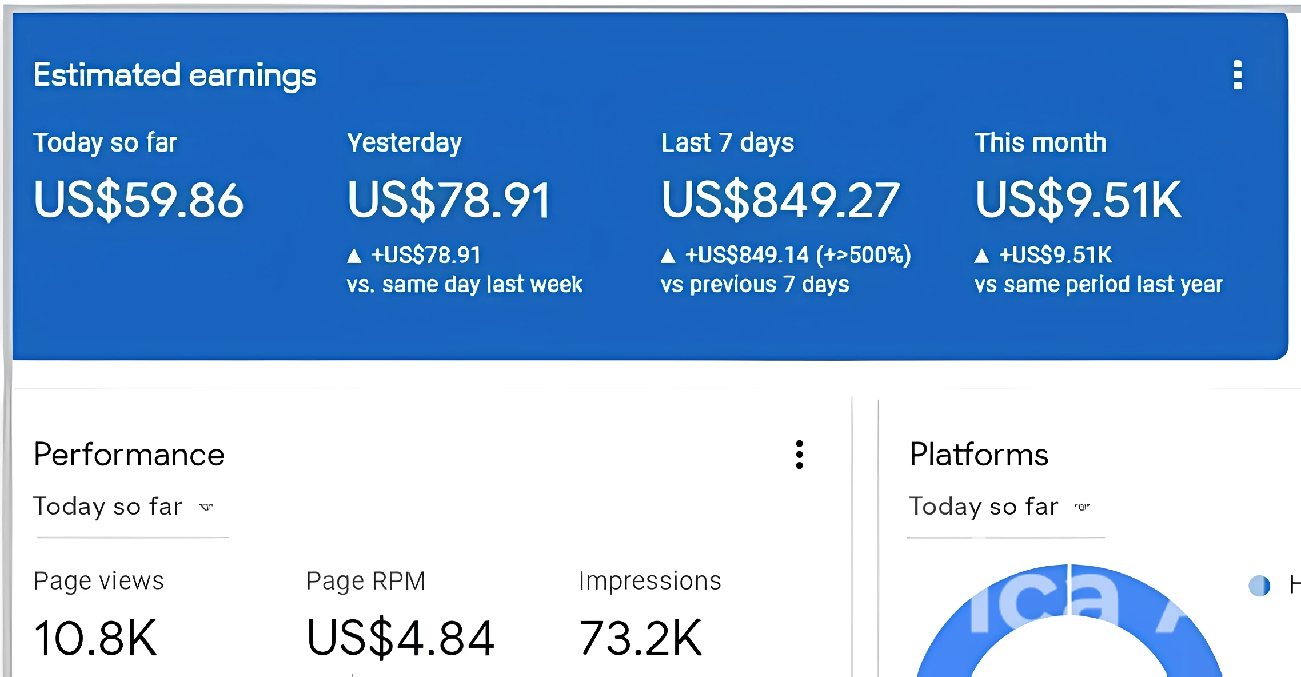Click the up-triangle next to +US$78.91

pyautogui.click(x=354, y=256)
